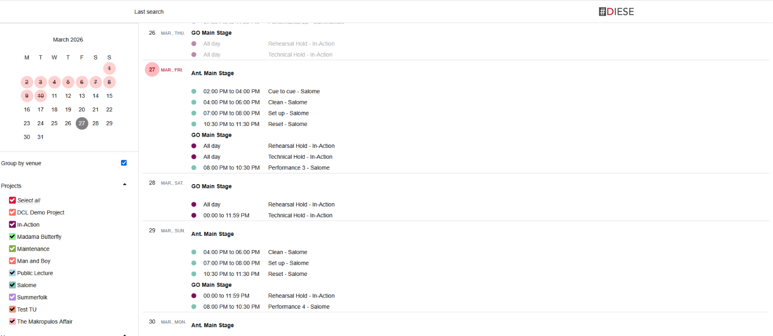
Task: Click the pale dot beside March 26 "Rehearsal Hold - In-Action"
Action: (194, 43)
